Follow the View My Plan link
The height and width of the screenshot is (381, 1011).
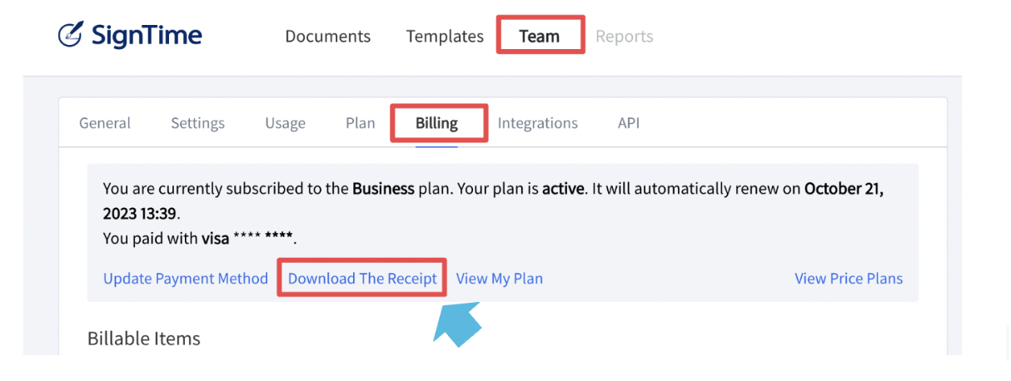500,279
